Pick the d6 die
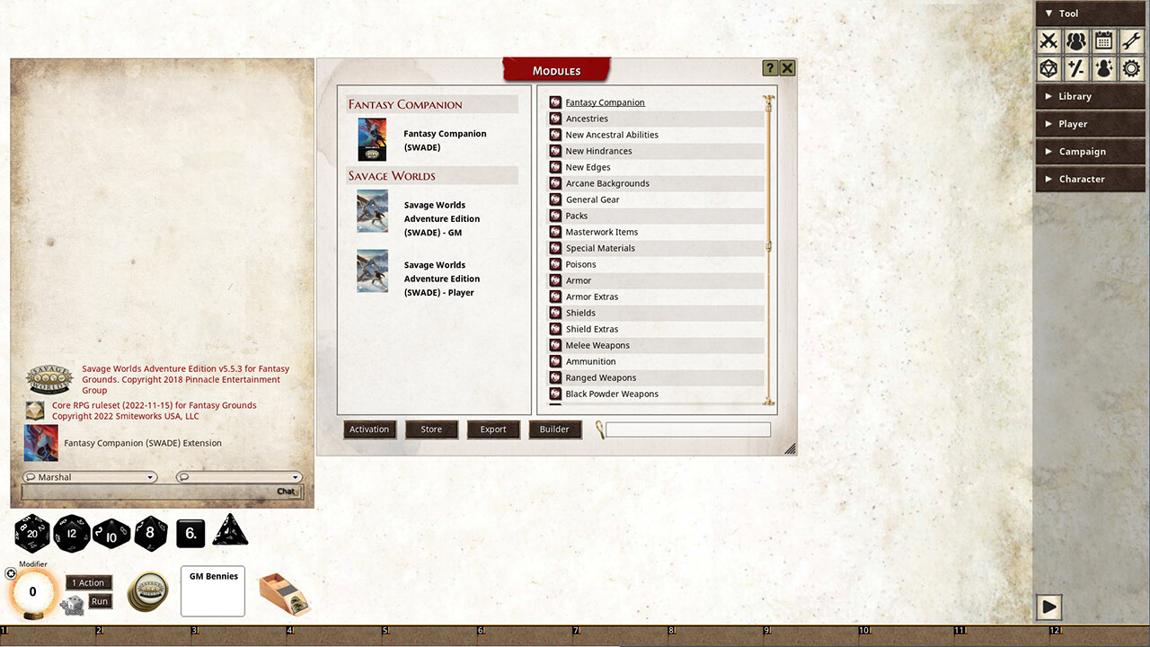Image resolution: width=1150 pixels, height=647 pixels. click(x=190, y=533)
